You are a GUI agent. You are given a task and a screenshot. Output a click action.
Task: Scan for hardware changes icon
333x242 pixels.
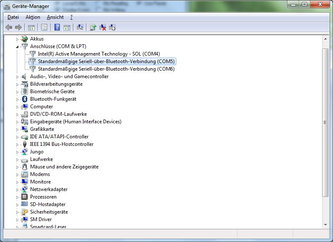pos(80,27)
